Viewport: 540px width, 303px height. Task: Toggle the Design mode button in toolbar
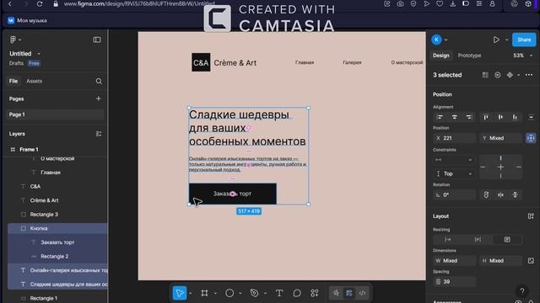[348, 293]
